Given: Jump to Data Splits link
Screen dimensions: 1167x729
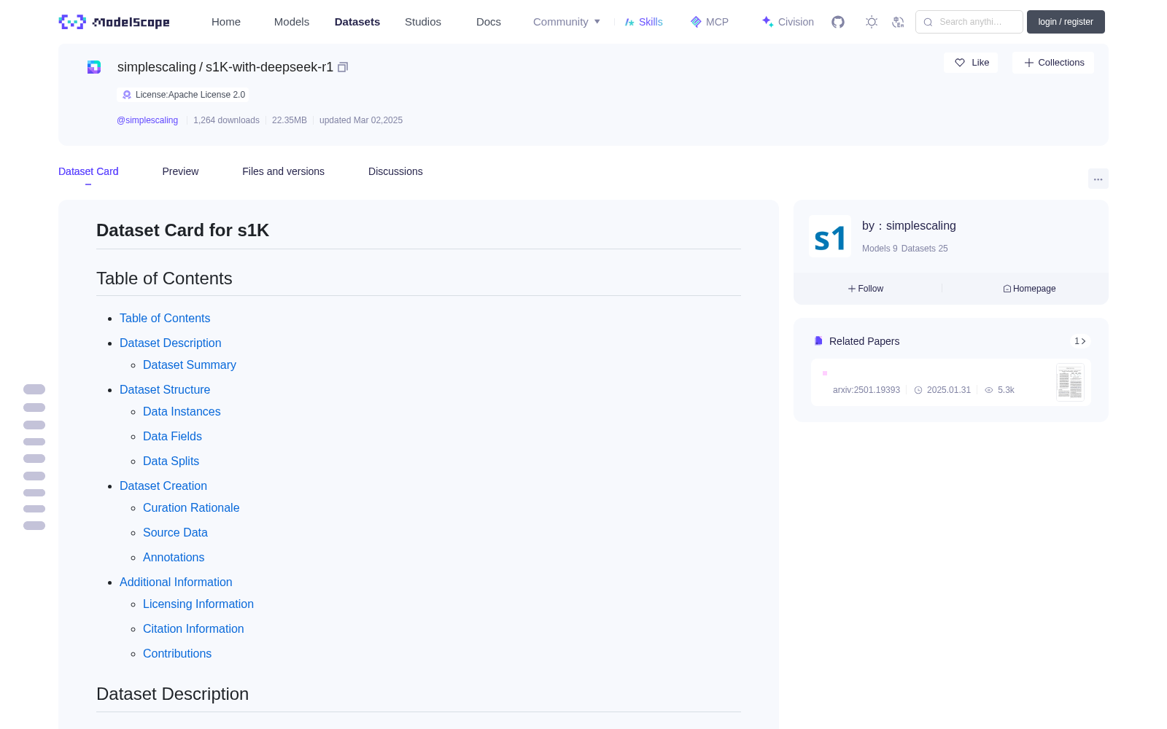Looking at the screenshot, I should pyautogui.click(x=171, y=461).
